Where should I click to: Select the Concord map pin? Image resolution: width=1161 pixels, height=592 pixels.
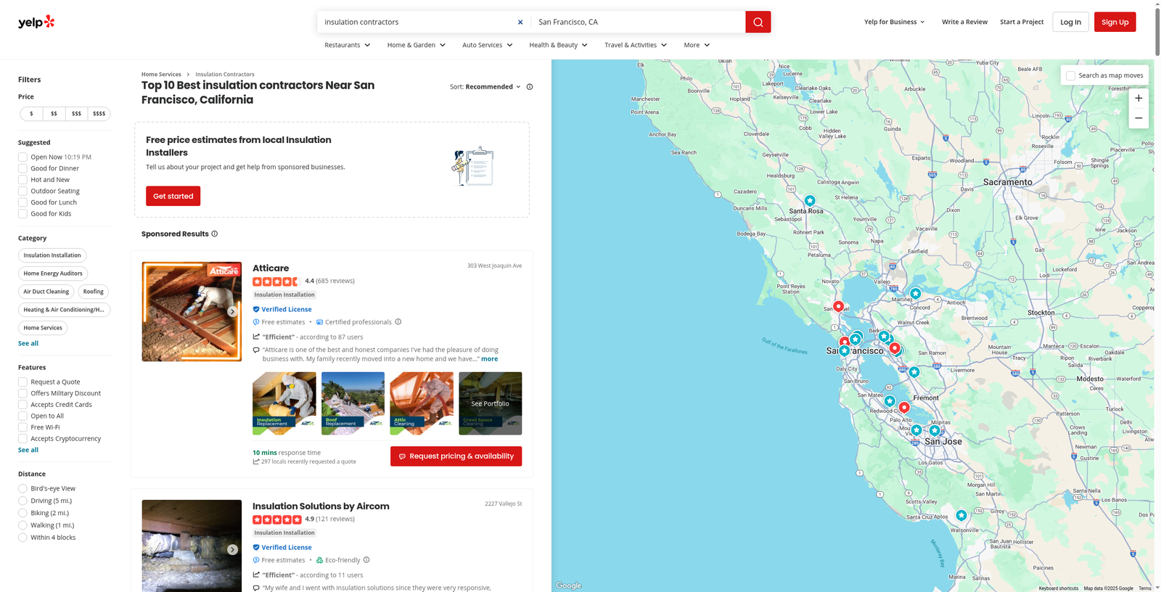916,294
